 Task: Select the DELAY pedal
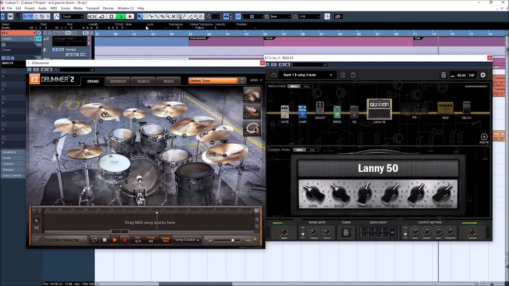[466, 108]
